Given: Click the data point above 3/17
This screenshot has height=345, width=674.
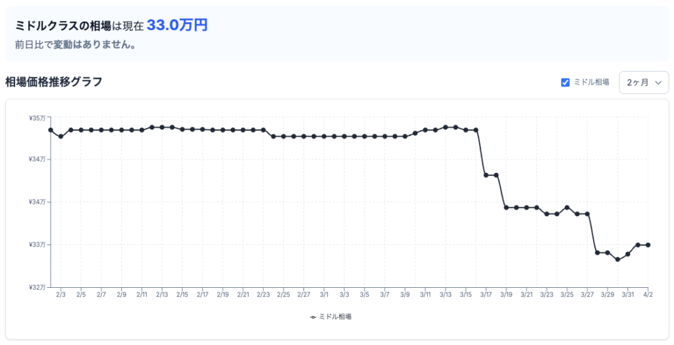Looking at the screenshot, I should pyautogui.click(x=486, y=175).
